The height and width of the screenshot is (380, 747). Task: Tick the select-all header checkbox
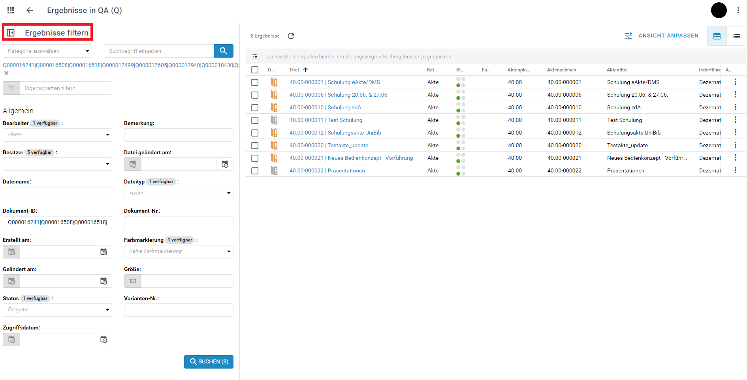(255, 70)
